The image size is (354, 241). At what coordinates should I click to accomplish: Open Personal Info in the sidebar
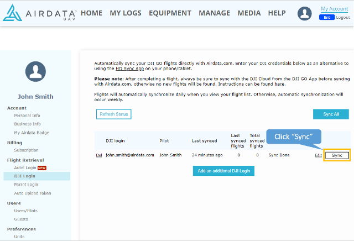(x=27, y=116)
